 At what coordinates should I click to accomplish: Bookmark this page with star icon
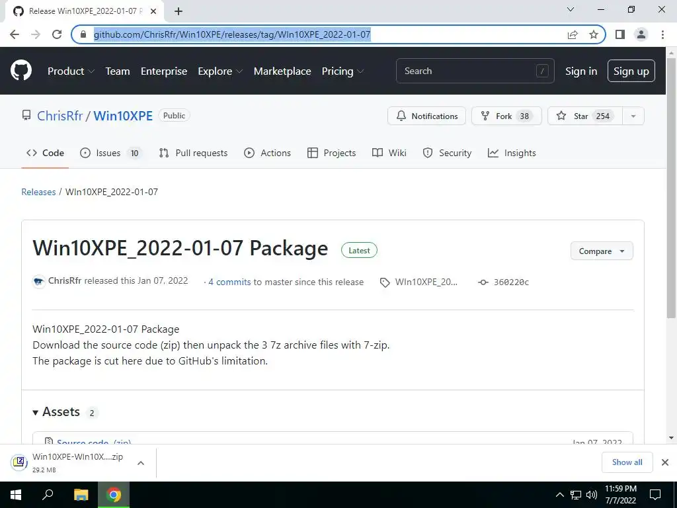[x=594, y=34]
